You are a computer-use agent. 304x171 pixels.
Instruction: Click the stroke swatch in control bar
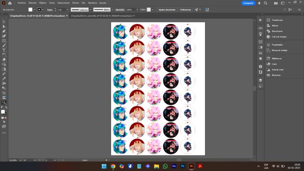click(39, 10)
